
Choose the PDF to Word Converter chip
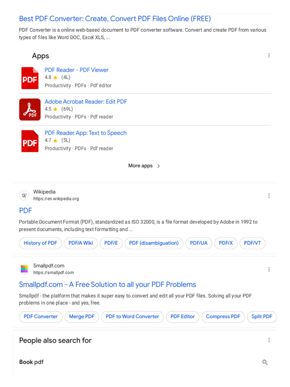132,317
